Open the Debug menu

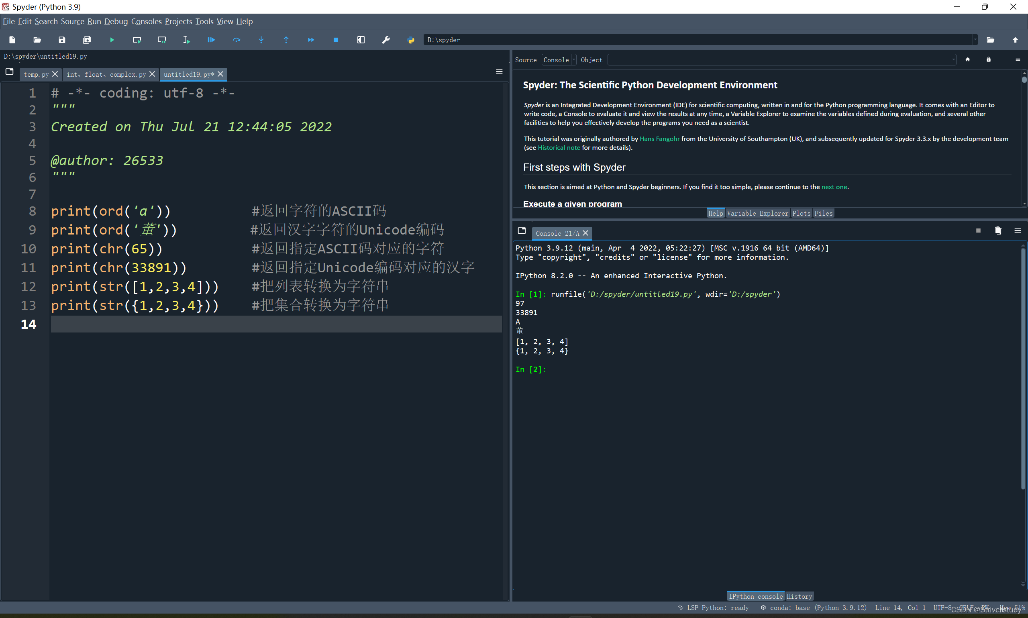click(x=116, y=21)
